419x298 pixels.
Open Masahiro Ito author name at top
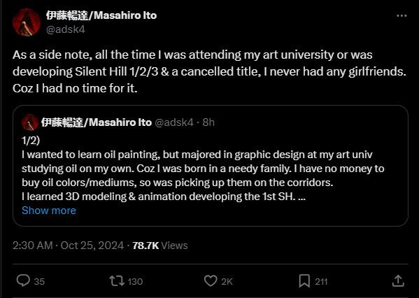pos(101,15)
